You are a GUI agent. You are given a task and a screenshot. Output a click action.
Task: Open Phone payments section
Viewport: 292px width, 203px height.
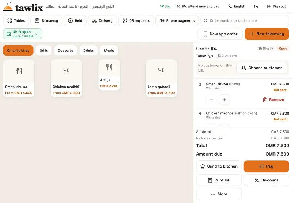(177, 21)
